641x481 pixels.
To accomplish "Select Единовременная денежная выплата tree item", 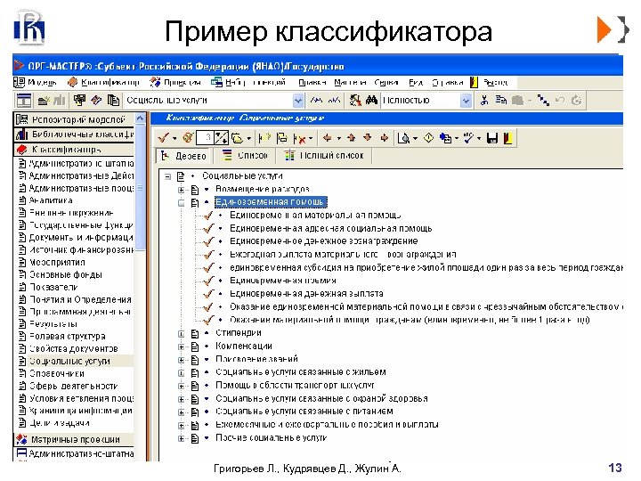I will 306,294.
